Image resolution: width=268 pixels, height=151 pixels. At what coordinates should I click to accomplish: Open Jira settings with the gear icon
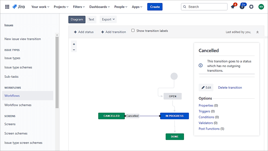pos(251,7)
